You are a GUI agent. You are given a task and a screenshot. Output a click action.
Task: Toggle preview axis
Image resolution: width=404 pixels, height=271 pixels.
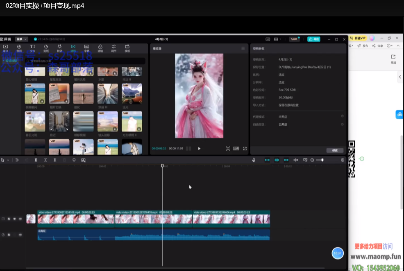tap(296, 160)
